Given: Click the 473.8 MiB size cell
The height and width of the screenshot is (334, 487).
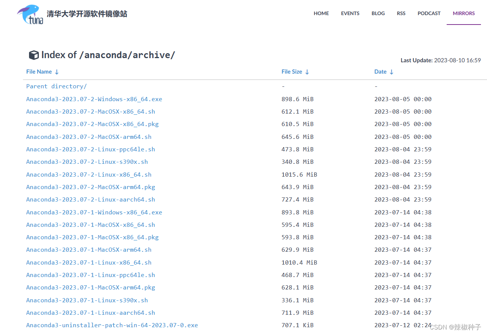Looking at the screenshot, I should (x=297, y=149).
